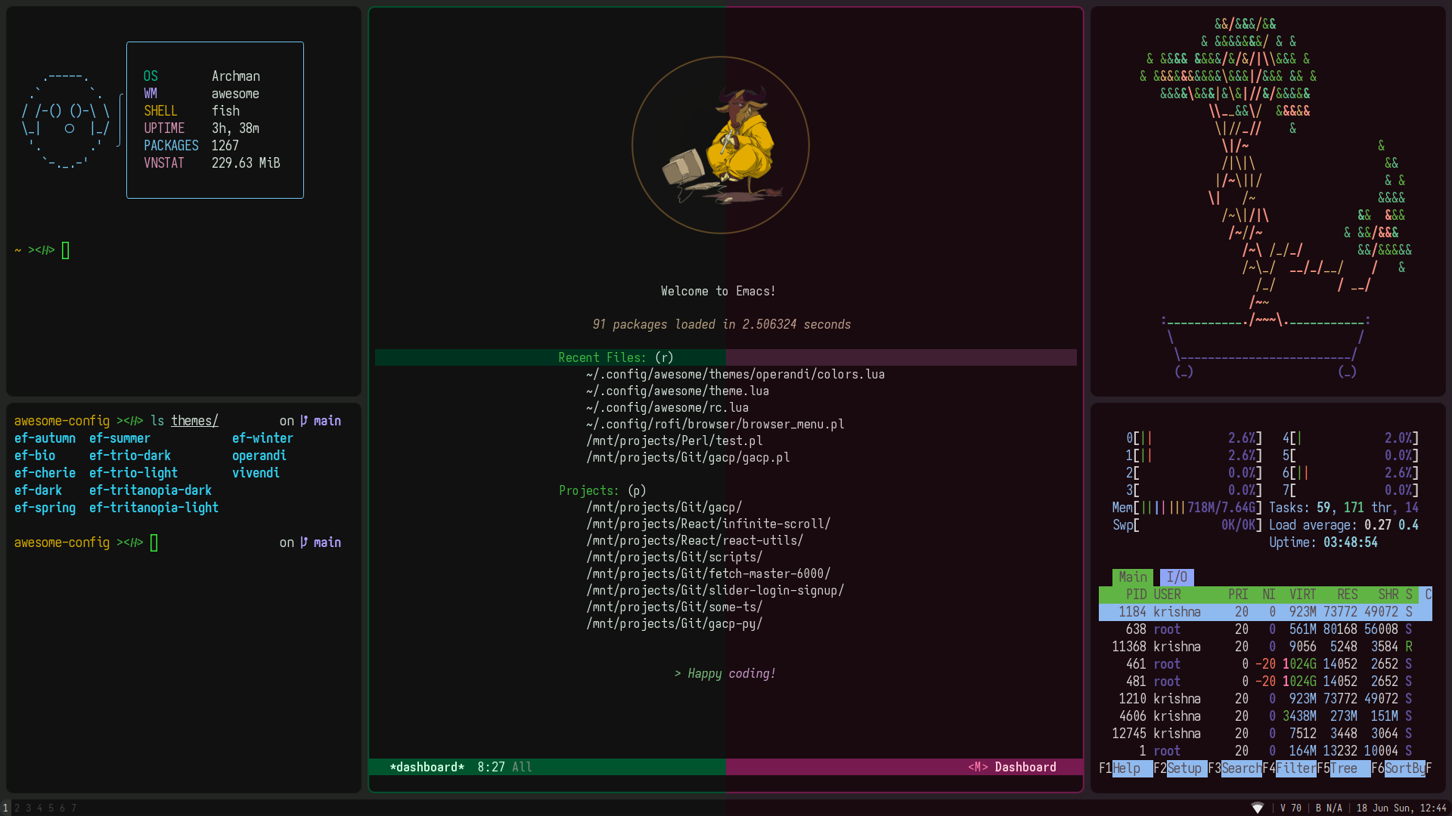Image resolution: width=1452 pixels, height=816 pixels.
Task: Click the volume indicator V 70
Action: coord(1291,808)
